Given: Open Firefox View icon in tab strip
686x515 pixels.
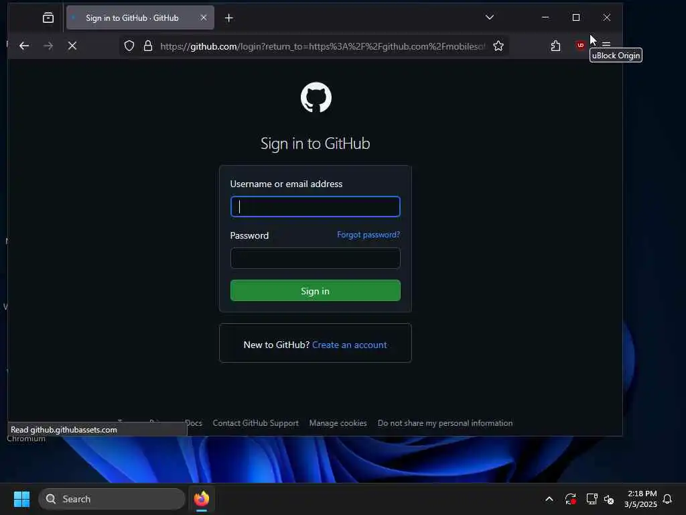Looking at the screenshot, I should (48, 18).
